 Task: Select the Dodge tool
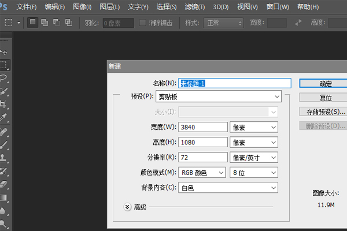click(x=4, y=223)
